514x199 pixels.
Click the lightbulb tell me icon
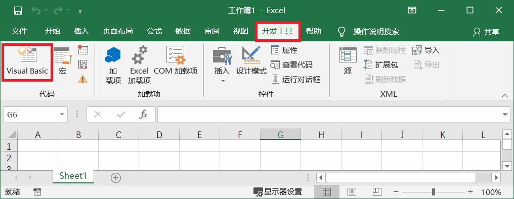pos(341,31)
